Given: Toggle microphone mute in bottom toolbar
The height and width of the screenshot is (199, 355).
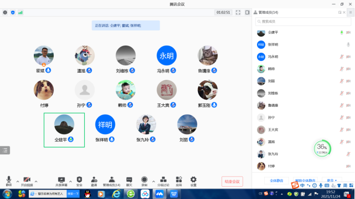Looking at the screenshot, I should tap(9, 182).
